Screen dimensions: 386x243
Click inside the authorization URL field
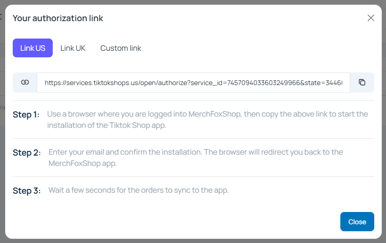pos(193,82)
